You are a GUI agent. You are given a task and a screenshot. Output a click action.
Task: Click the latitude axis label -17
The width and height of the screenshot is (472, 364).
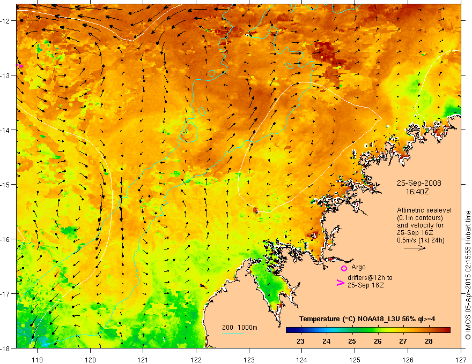tap(5, 294)
